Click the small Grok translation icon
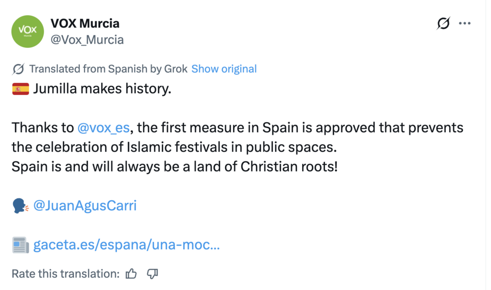The width and height of the screenshot is (491, 290). click(18, 69)
